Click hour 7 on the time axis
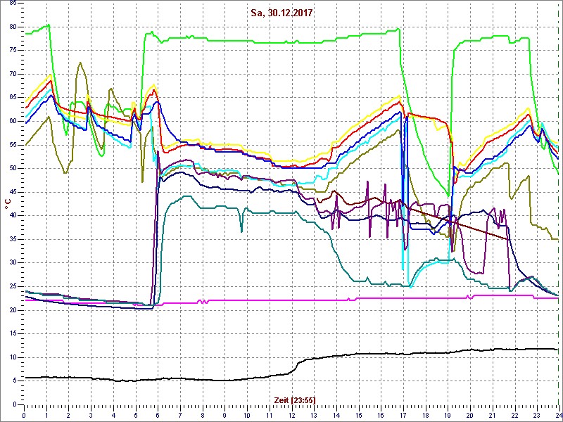Image resolution: width=563 pixels, height=422 pixels. (180, 416)
